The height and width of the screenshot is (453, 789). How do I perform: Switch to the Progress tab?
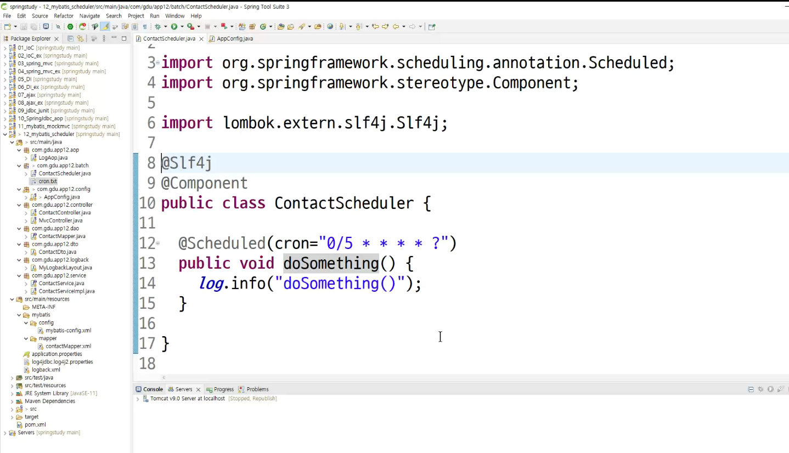pyautogui.click(x=219, y=389)
